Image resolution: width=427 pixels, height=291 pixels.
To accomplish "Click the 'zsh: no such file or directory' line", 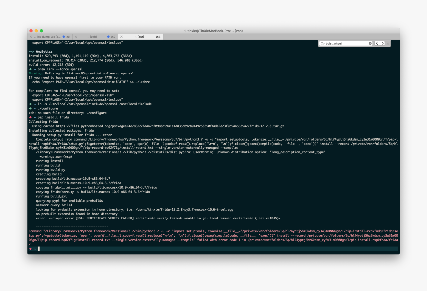I will pos(68,113).
